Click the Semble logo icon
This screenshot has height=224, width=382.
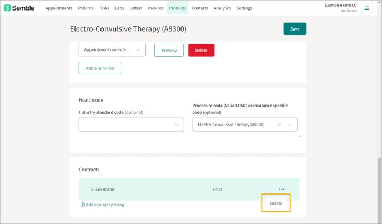(x=8, y=8)
